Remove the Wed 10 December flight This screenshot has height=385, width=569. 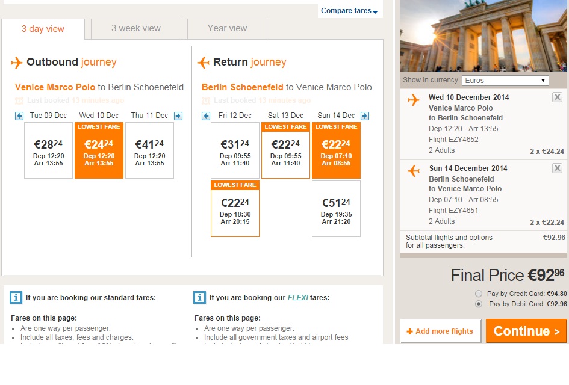point(557,97)
